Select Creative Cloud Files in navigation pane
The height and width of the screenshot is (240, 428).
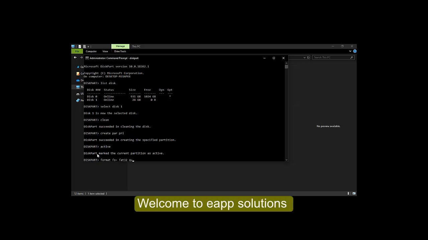80,74
